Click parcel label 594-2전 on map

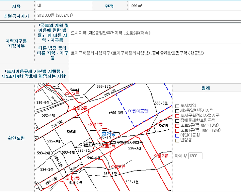[47, 170]
